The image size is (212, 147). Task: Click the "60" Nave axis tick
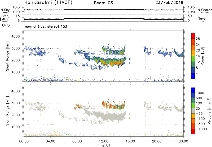click(189, 16)
